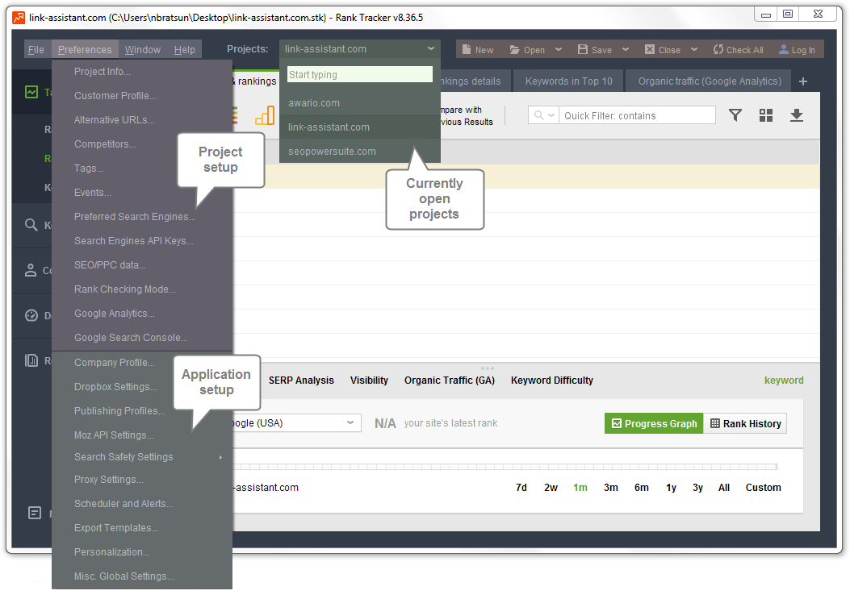
Task: Click the bottom notes sidebar icon
Action: [34, 513]
